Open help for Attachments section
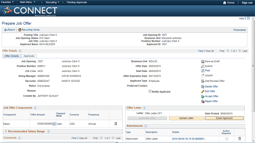This screenshot has width=255, height=143. click(x=146, y=126)
